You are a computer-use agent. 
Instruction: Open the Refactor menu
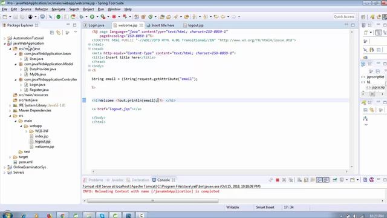(x=42, y=9)
